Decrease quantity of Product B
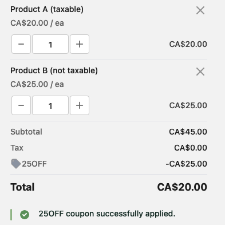The image size is (225, 225). point(21,105)
